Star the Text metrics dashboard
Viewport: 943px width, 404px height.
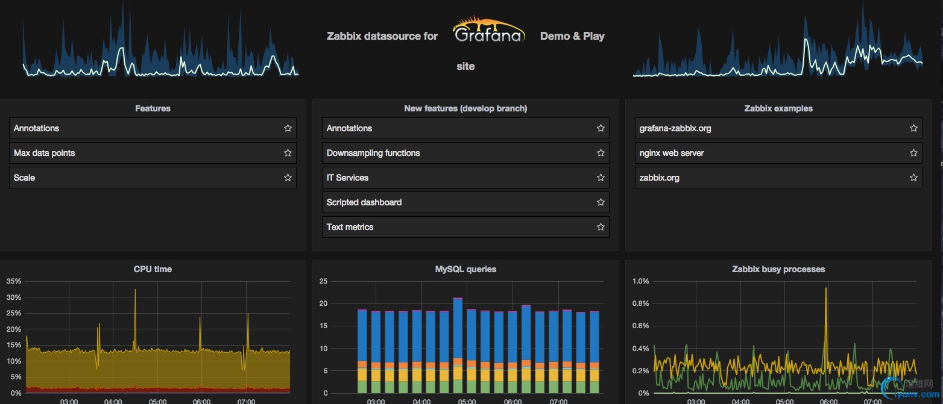(601, 227)
